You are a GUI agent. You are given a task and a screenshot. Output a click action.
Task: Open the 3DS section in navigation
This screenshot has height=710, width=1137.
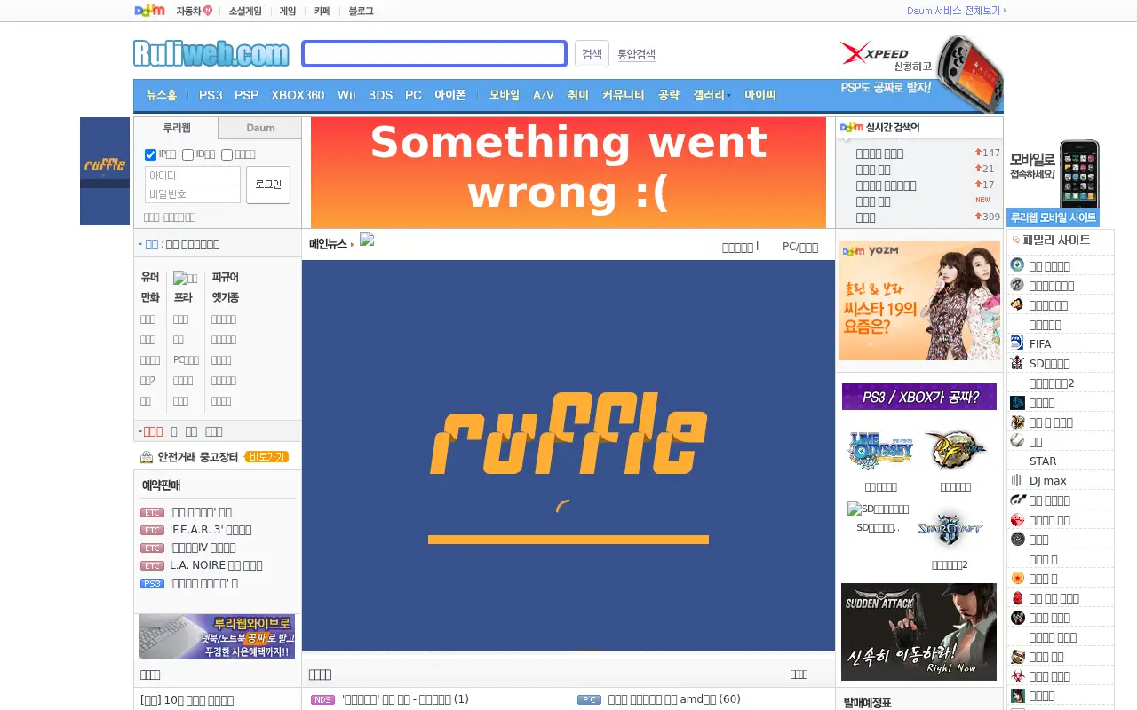(380, 95)
